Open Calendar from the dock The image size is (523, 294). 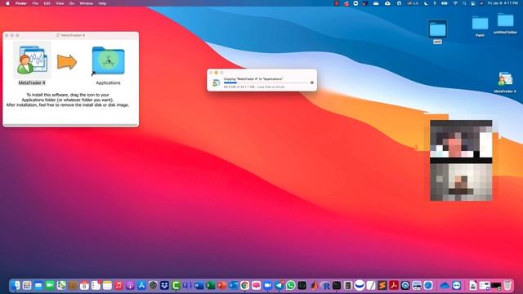coord(84,285)
